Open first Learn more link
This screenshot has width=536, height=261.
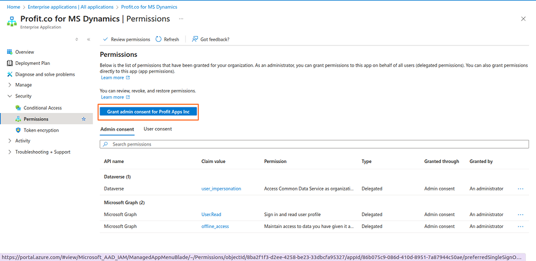(112, 77)
